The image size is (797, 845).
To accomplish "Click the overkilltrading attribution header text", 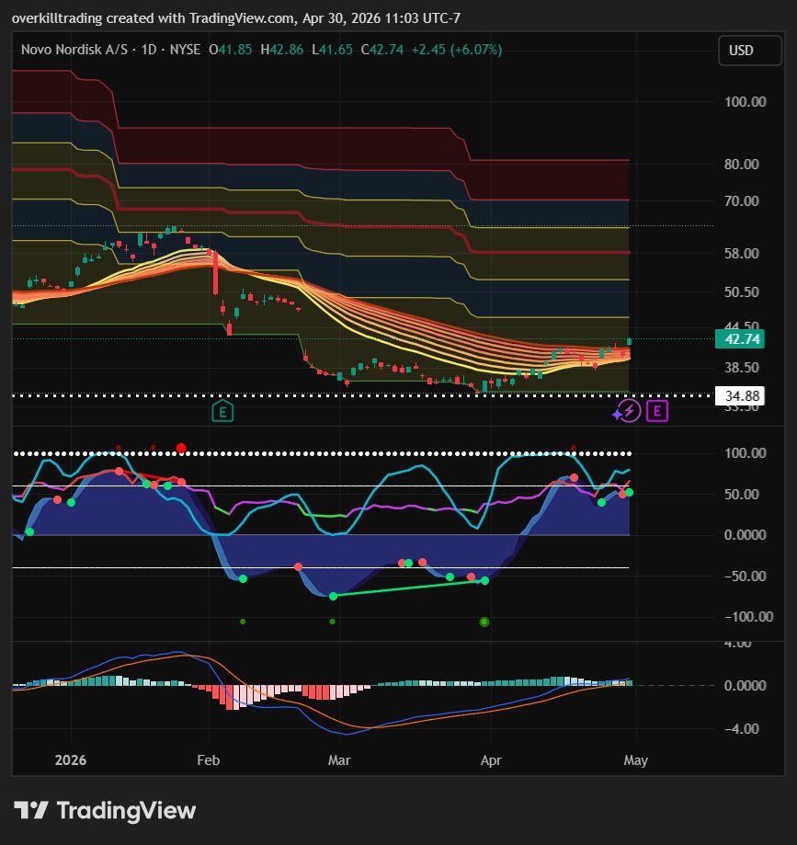I will click(x=236, y=18).
